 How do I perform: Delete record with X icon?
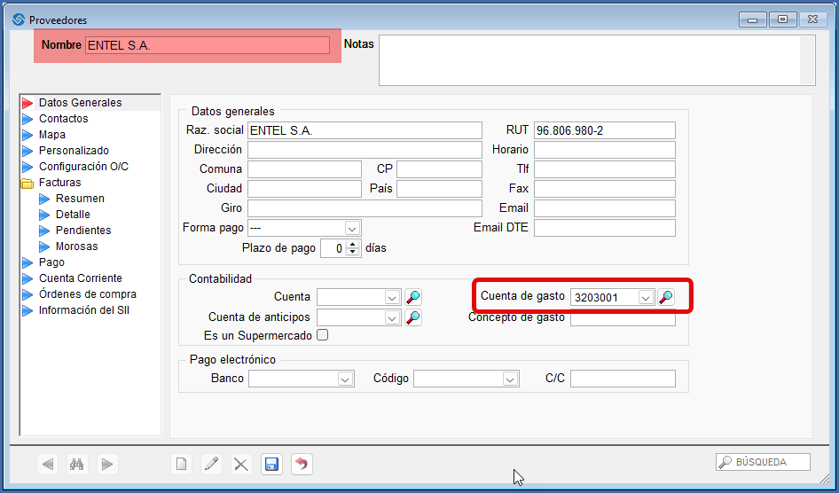(x=241, y=464)
